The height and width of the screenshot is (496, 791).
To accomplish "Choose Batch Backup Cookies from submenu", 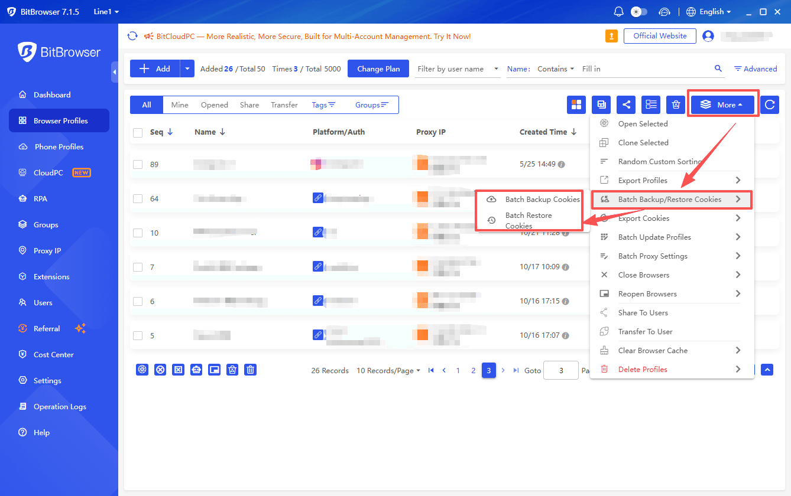I will [x=533, y=200].
